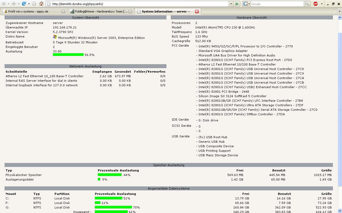Click the Stop loading icon

point(34,4)
